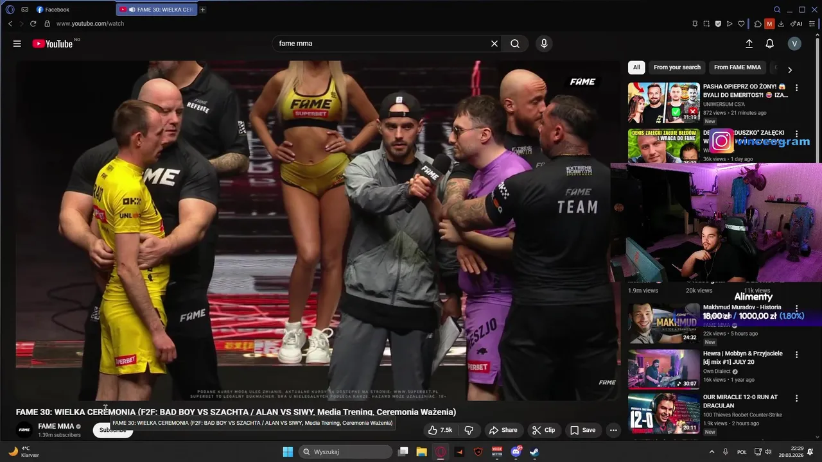This screenshot has height=462, width=822.
Task: Create a Clip of the video
Action: click(x=544, y=430)
